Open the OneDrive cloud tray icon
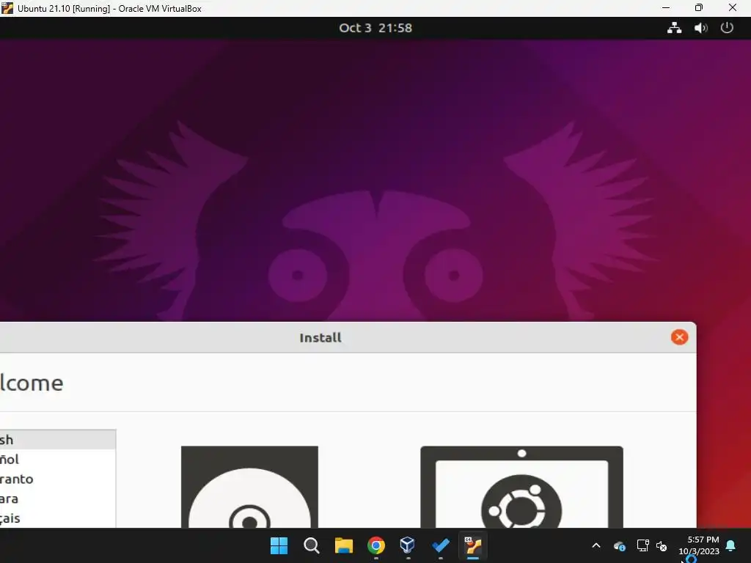 coord(619,545)
